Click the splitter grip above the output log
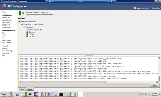The image size is (161, 97). (x=89, y=55)
